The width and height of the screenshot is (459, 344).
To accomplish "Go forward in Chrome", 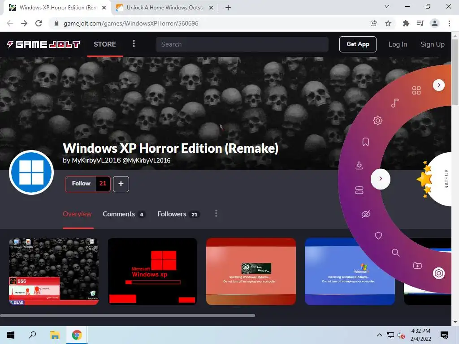I will (x=24, y=23).
